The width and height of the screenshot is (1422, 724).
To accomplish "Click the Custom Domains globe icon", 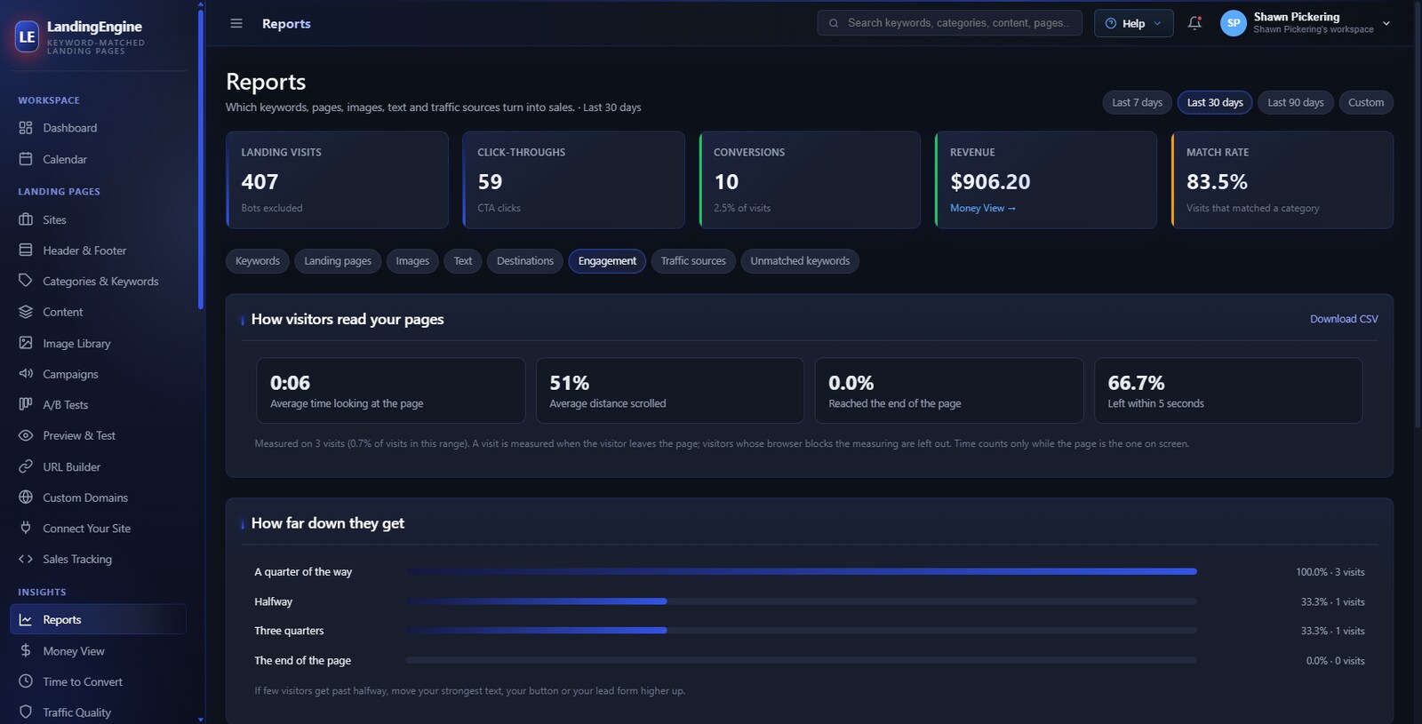I will (x=26, y=497).
